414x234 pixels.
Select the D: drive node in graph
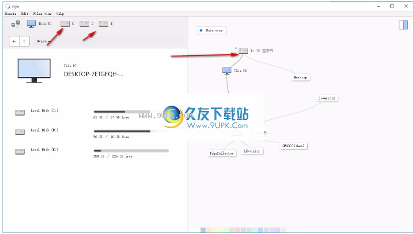(243, 51)
